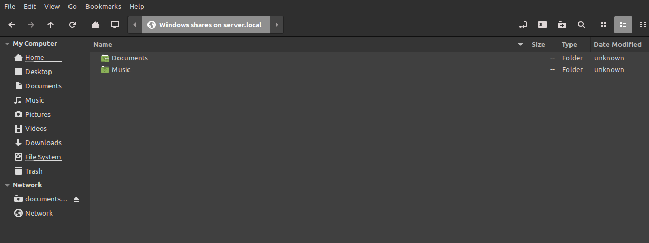The height and width of the screenshot is (243, 649).
Task: Open the View menu
Action: (52, 7)
